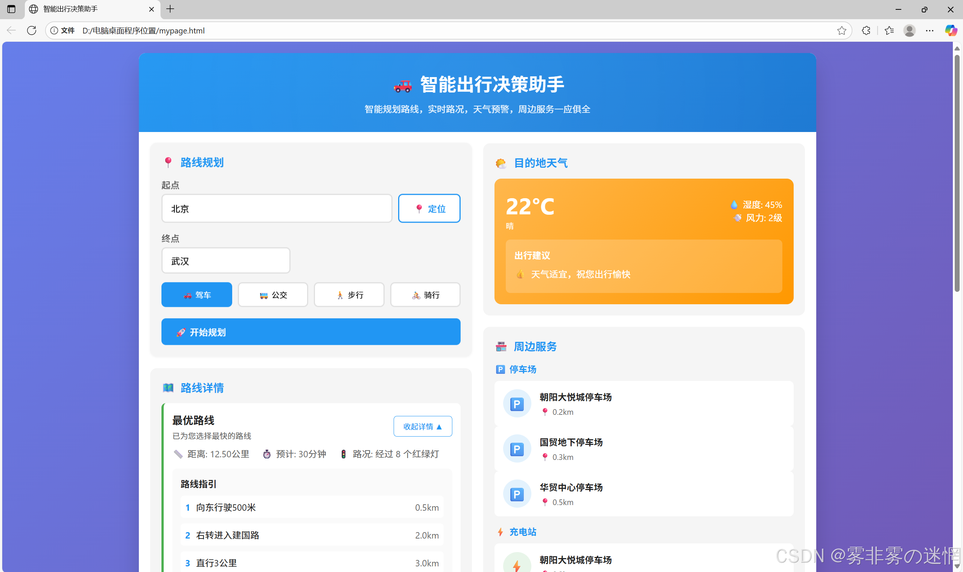Click the 定位 locate button
963x572 pixels.
(429, 208)
